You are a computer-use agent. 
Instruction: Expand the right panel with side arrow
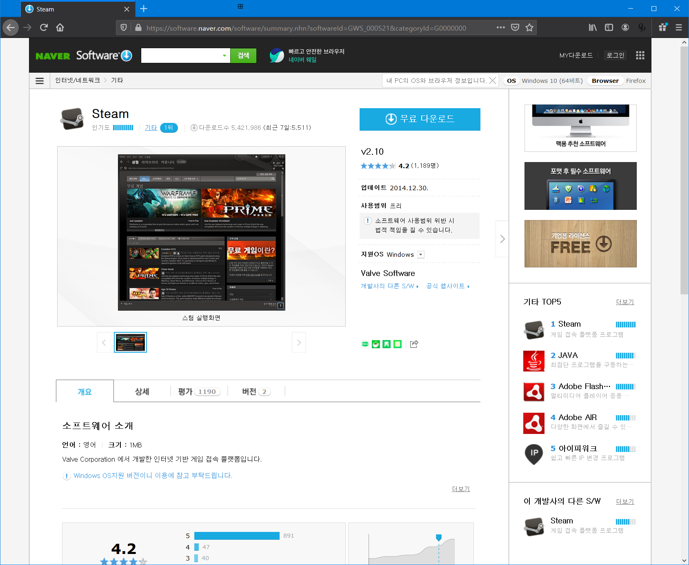click(502, 239)
